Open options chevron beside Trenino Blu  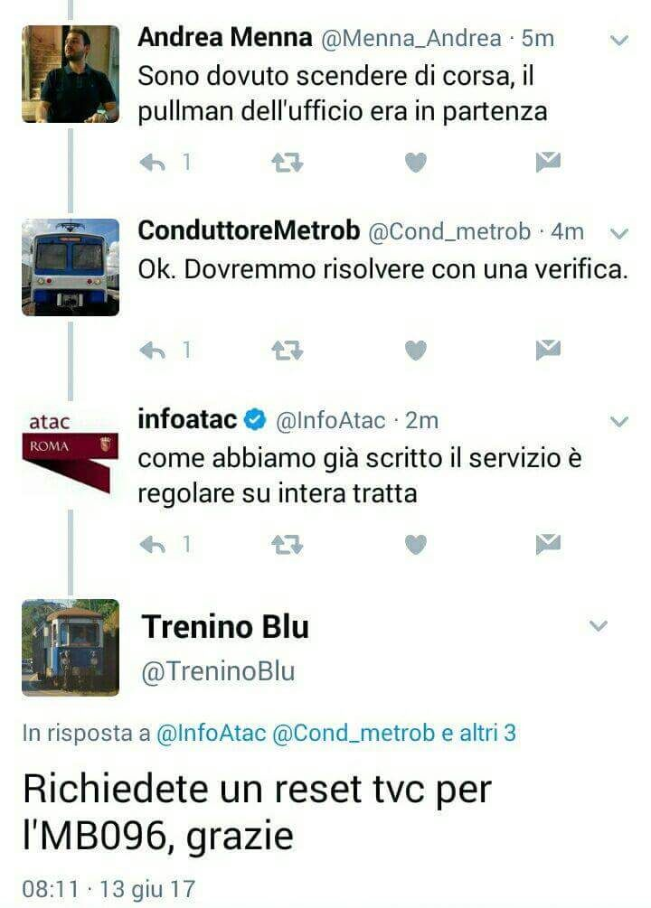(599, 625)
